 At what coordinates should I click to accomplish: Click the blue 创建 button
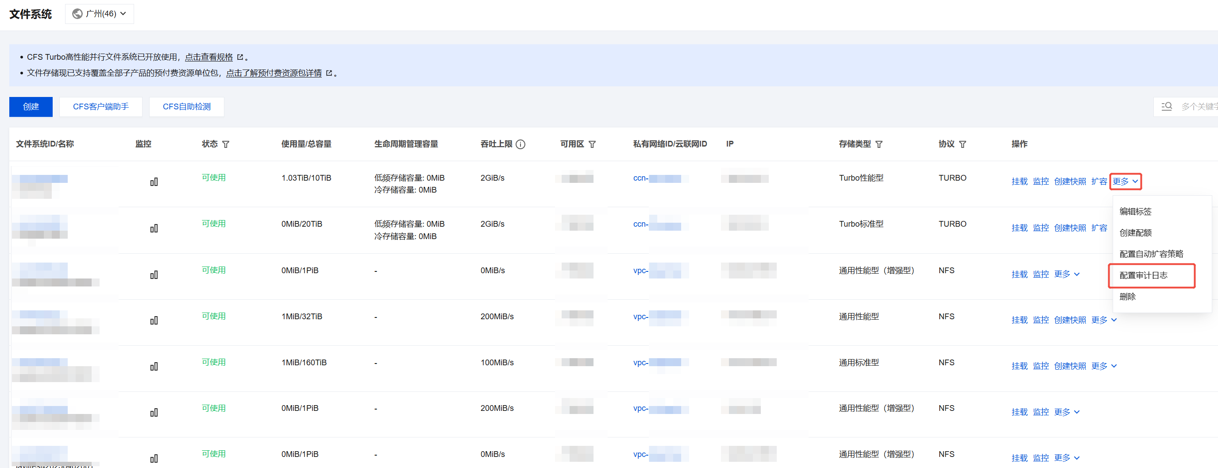click(x=31, y=106)
